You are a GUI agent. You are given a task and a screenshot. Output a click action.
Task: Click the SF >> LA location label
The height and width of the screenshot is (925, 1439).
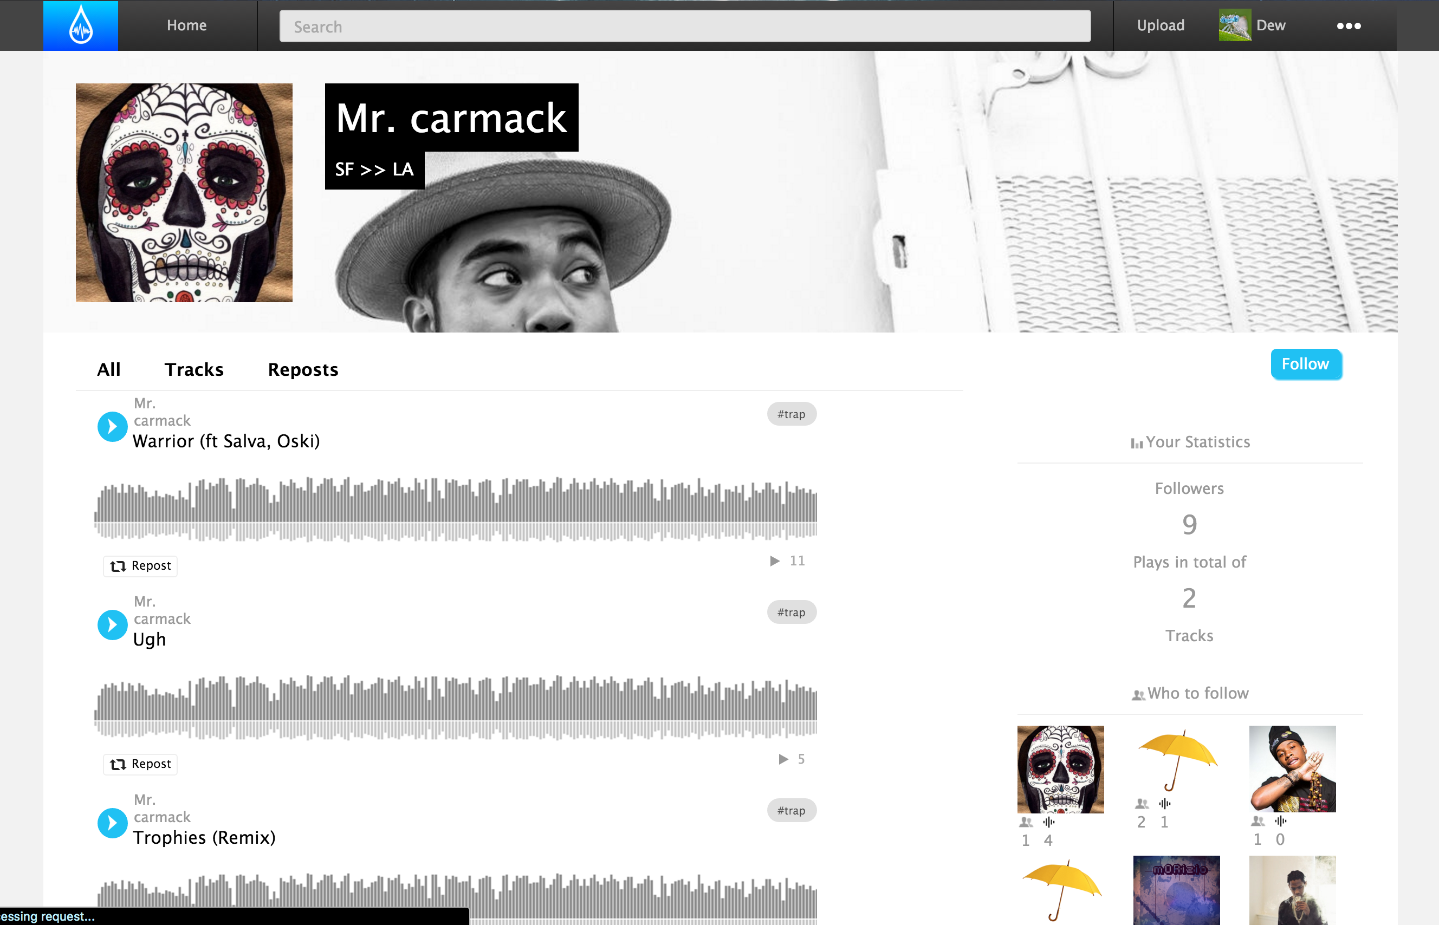point(374,170)
